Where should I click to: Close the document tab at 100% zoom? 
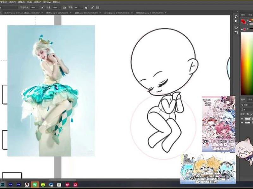pos(132,13)
